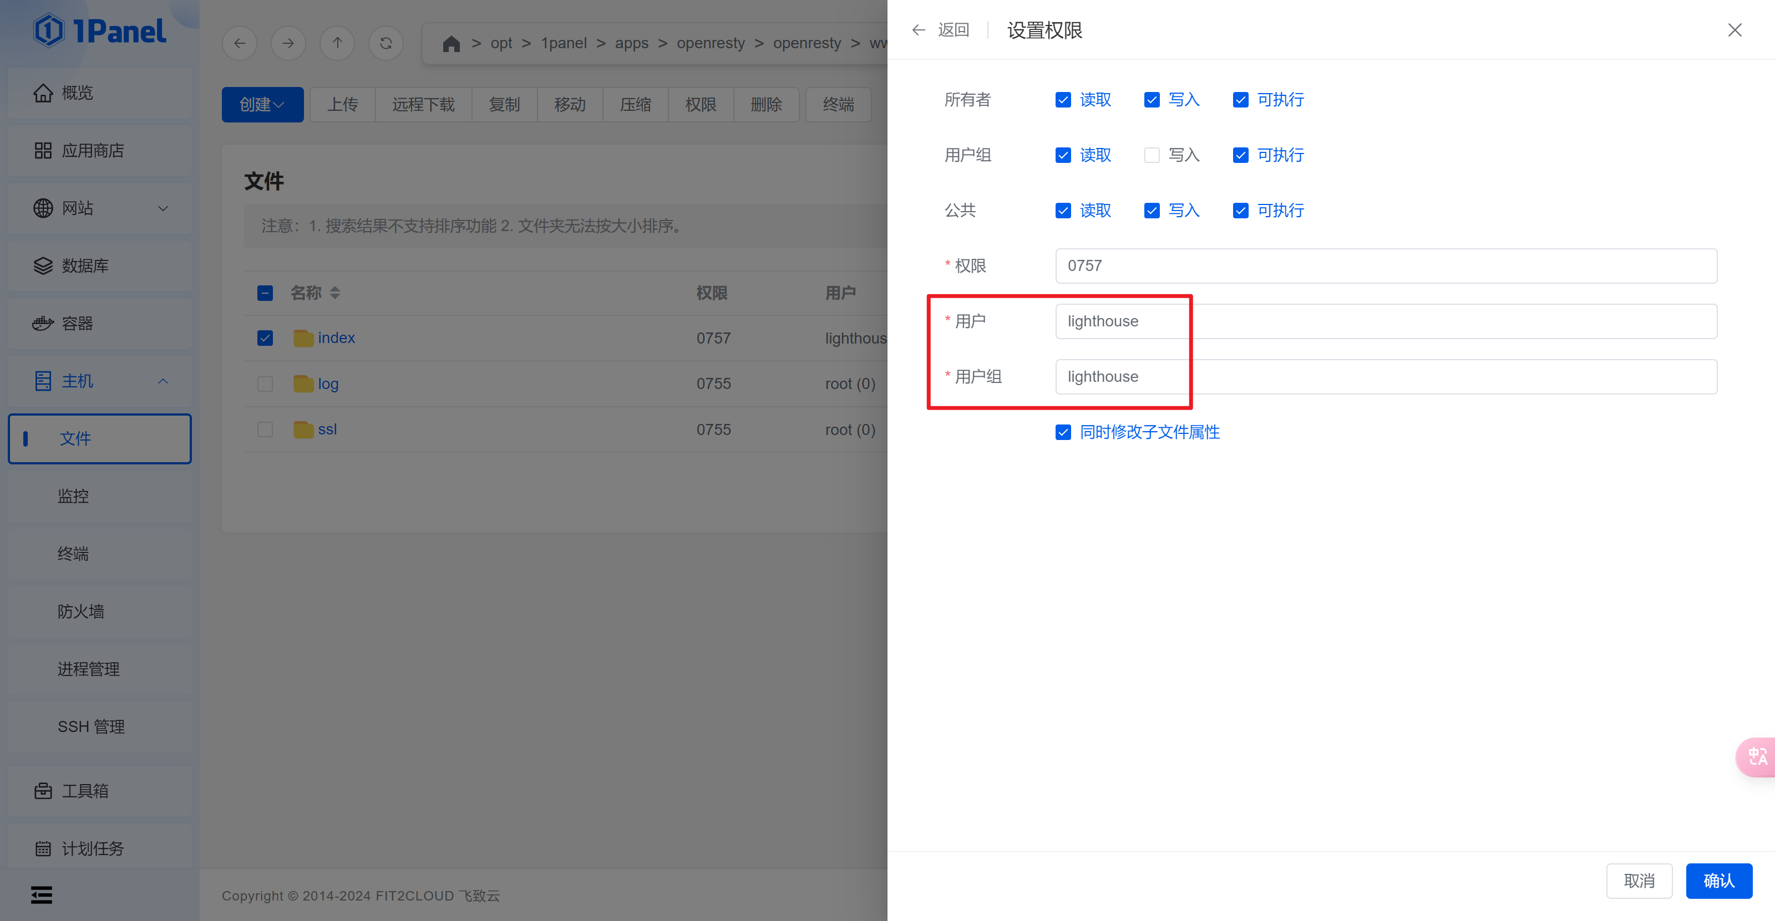Viewport: 1775px width, 921px height.
Task: Collapse the 主机 host menu chevron
Action: pos(163,381)
